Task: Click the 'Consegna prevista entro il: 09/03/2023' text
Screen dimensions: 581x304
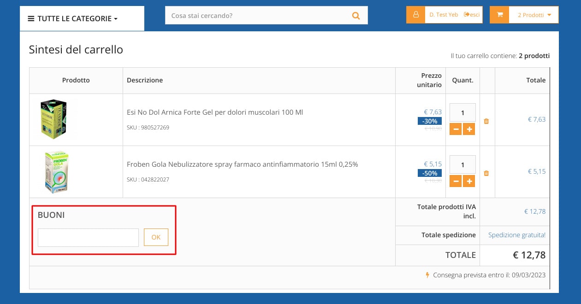Action: pyautogui.click(x=489, y=275)
